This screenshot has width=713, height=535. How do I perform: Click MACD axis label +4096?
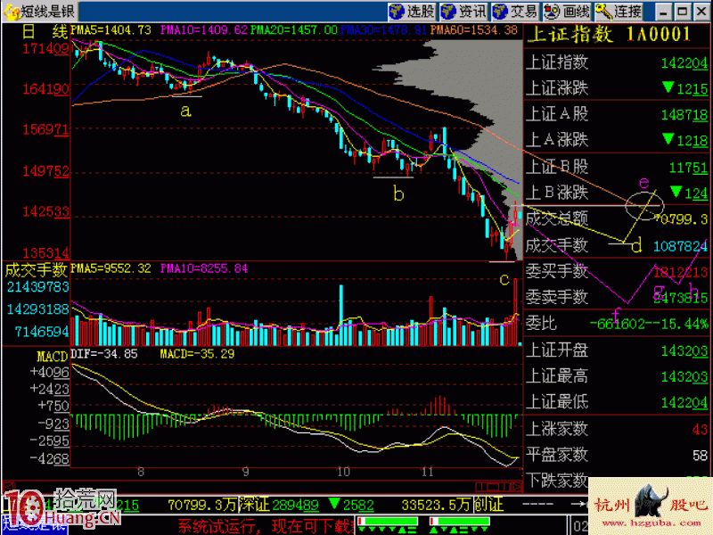tap(50, 372)
